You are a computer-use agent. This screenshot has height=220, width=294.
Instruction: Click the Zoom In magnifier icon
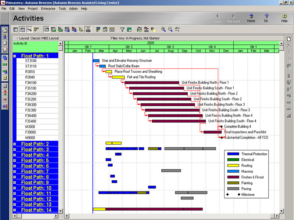(x=164, y=29)
